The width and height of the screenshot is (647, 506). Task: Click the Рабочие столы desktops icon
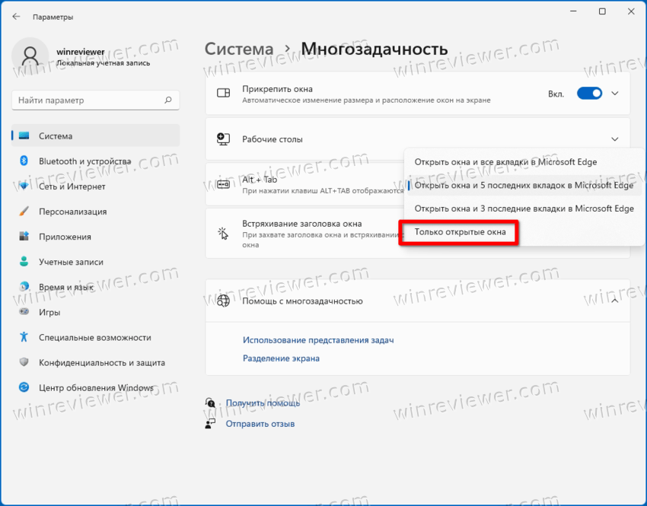coord(223,139)
